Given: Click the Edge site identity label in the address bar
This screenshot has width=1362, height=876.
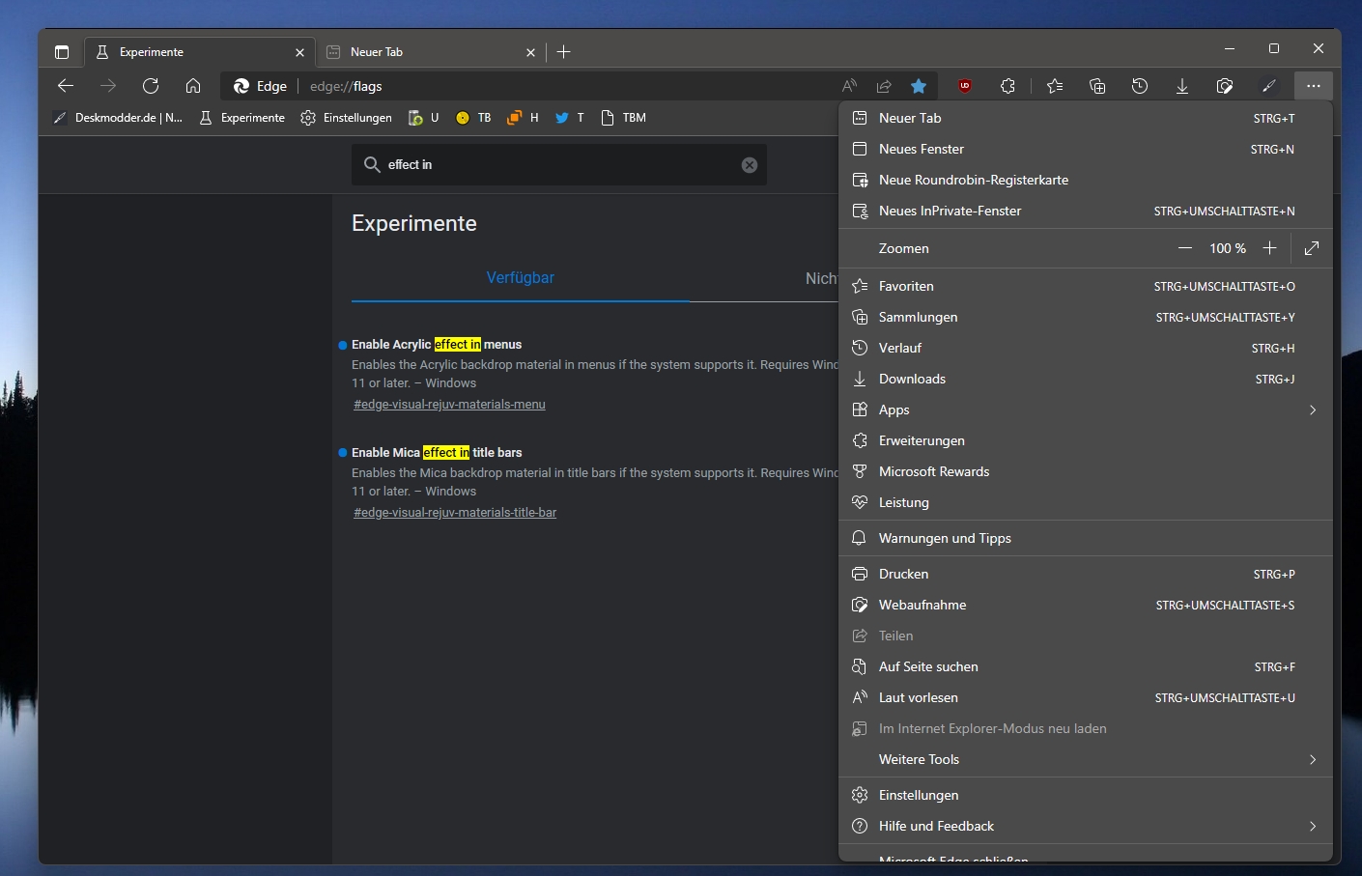Looking at the screenshot, I should point(261,86).
